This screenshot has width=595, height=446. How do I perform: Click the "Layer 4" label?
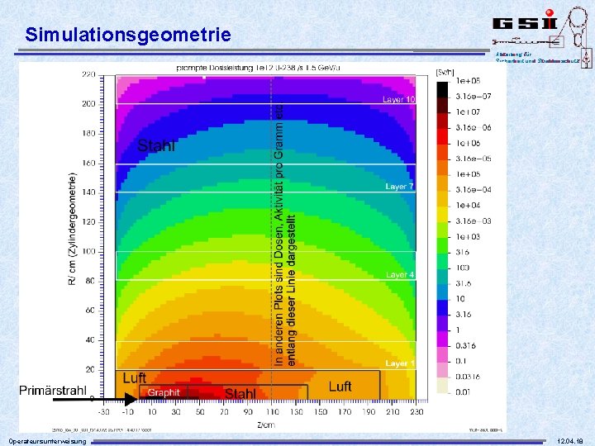400,274
